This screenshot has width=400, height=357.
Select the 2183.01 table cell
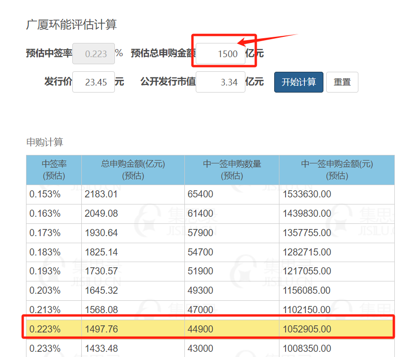coord(133,195)
